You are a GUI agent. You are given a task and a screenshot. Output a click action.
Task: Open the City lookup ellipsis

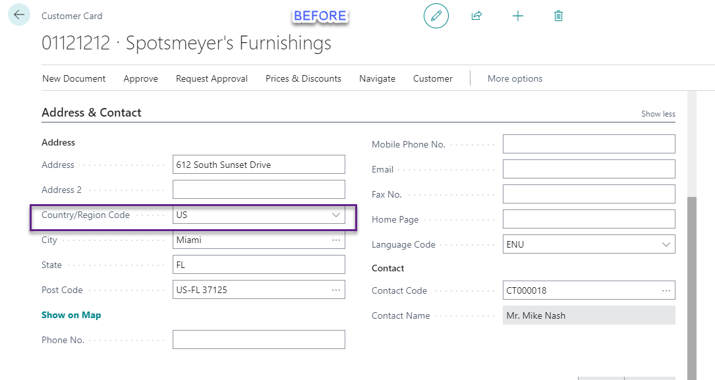point(337,239)
